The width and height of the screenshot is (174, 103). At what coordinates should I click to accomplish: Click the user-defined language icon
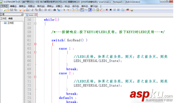[94, 10]
